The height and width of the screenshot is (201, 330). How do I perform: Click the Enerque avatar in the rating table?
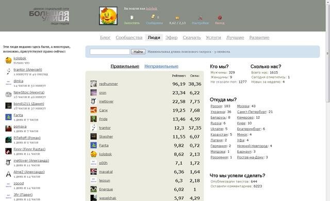click(93, 189)
